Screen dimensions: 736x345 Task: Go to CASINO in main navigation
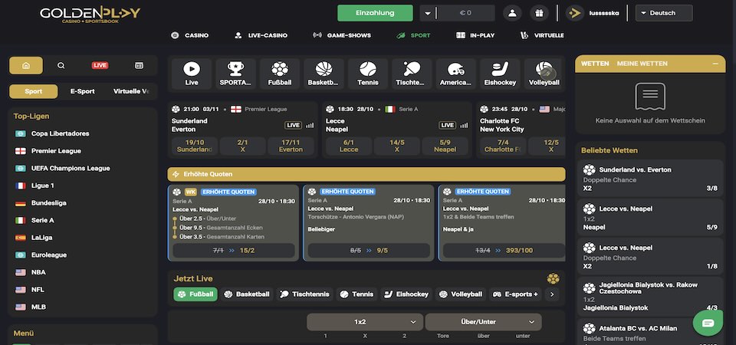190,35
